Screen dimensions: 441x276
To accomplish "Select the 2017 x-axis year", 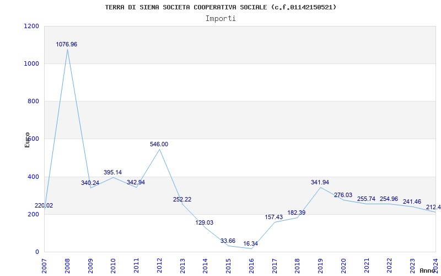I will (x=275, y=266).
